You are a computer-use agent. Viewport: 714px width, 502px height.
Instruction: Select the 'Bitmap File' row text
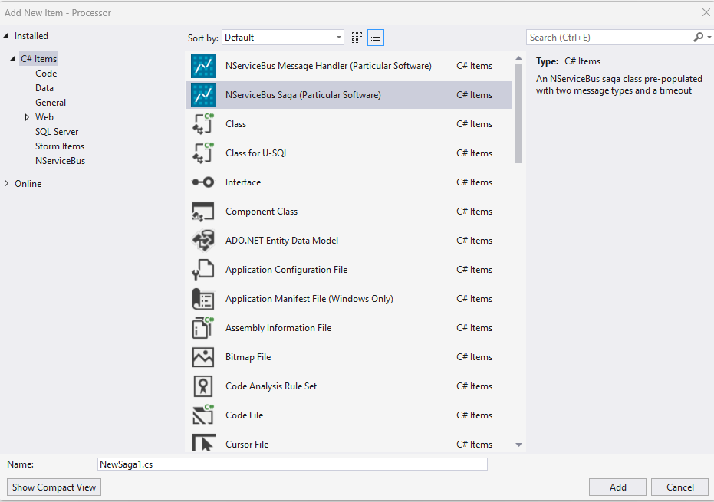(248, 357)
